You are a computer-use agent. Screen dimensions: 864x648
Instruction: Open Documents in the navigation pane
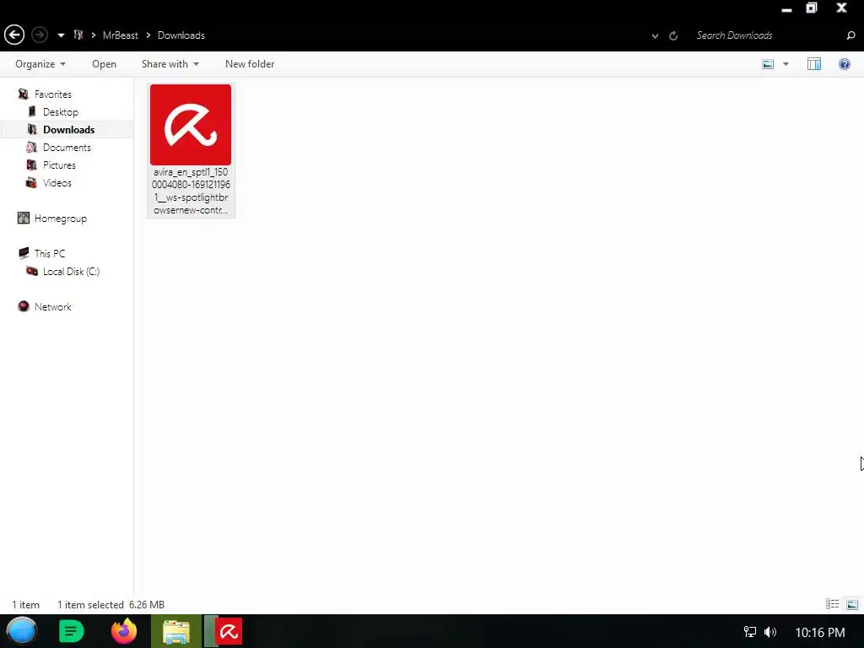point(67,147)
